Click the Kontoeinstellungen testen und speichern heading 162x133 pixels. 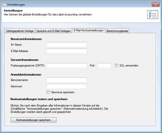39,99
